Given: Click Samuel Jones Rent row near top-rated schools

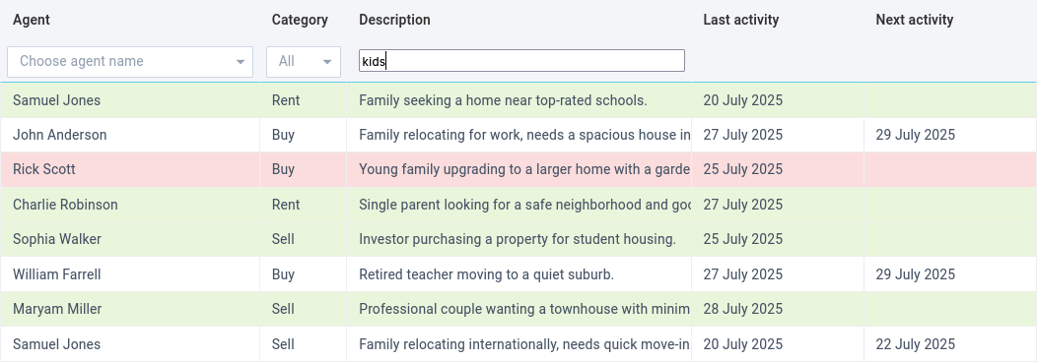Looking at the screenshot, I should [518, 100].
